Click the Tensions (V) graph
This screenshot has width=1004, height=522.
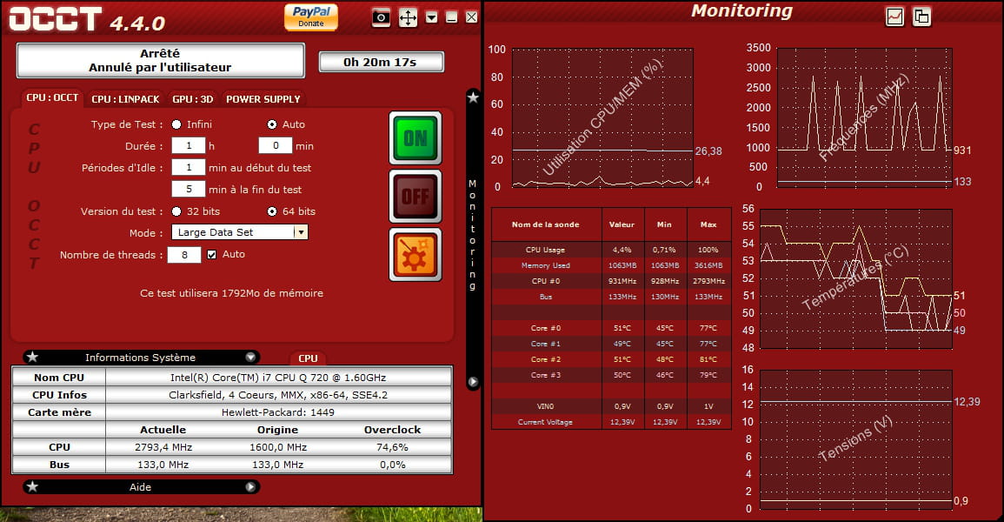[x=856, y=439]
